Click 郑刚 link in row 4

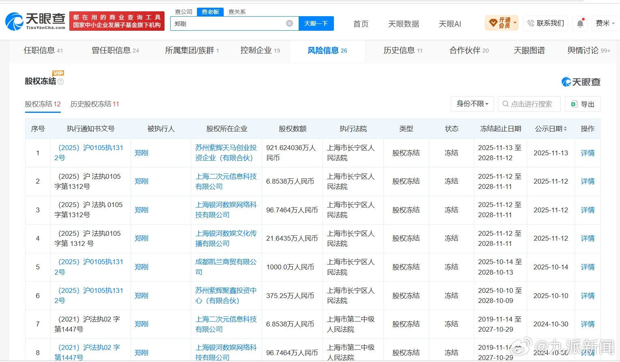click(x=141, y=239)
